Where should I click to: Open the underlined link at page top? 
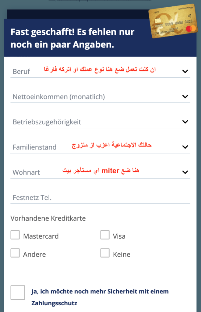point(100,1)
